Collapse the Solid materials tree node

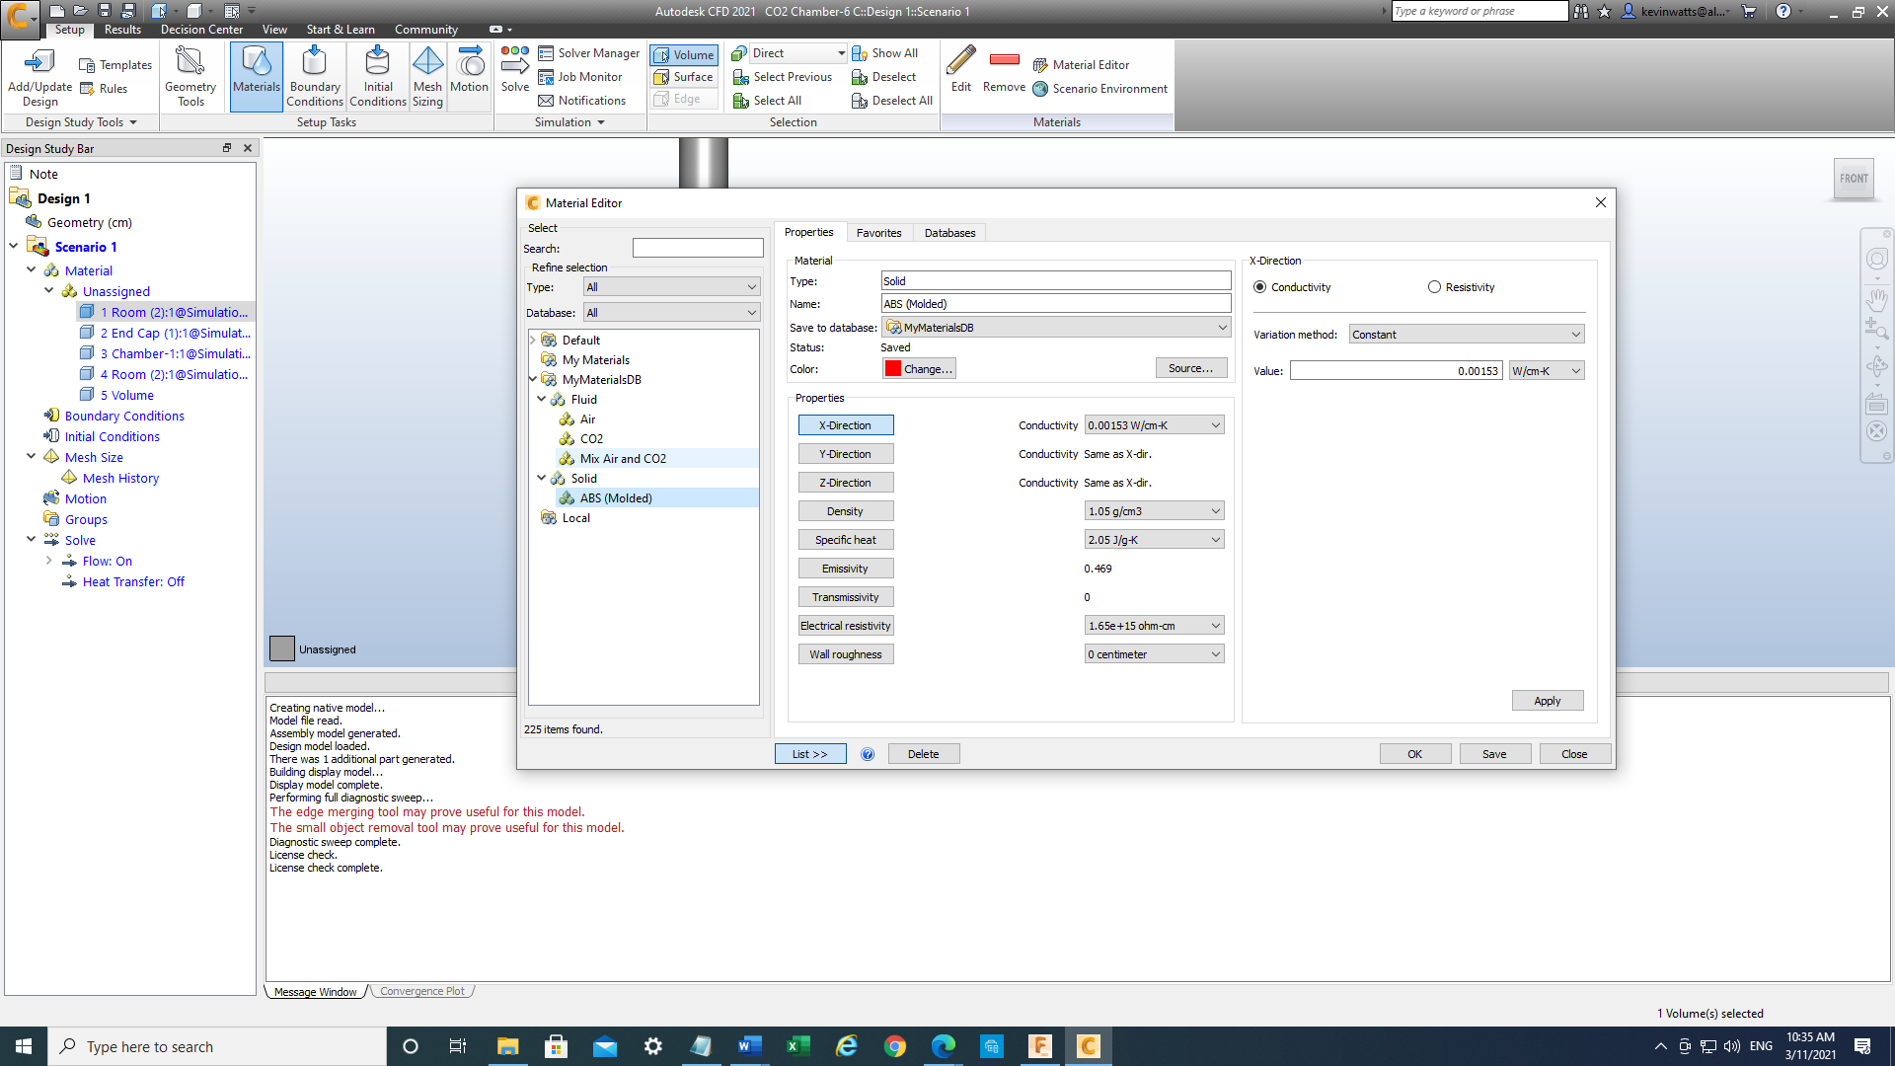(x=541, y=478)
